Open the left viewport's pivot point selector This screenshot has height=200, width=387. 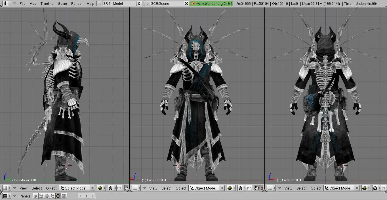(x=112, y=188)
